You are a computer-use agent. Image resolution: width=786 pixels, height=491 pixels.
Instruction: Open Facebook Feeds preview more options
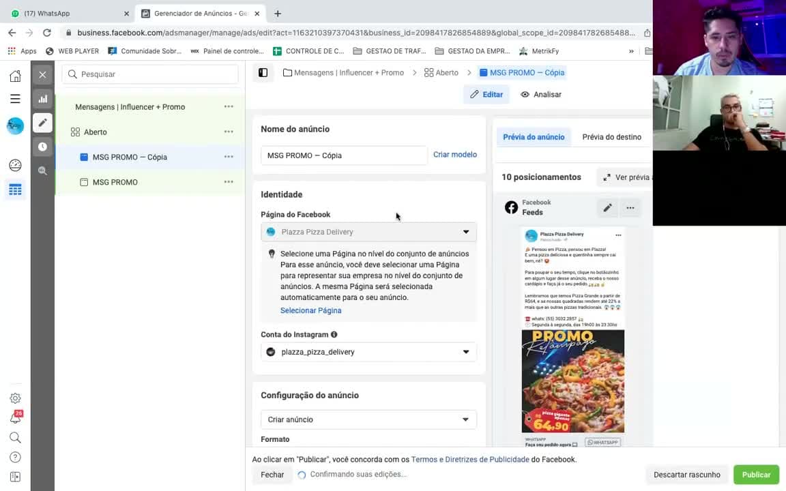pyautogui.click(x=630, y=207)
